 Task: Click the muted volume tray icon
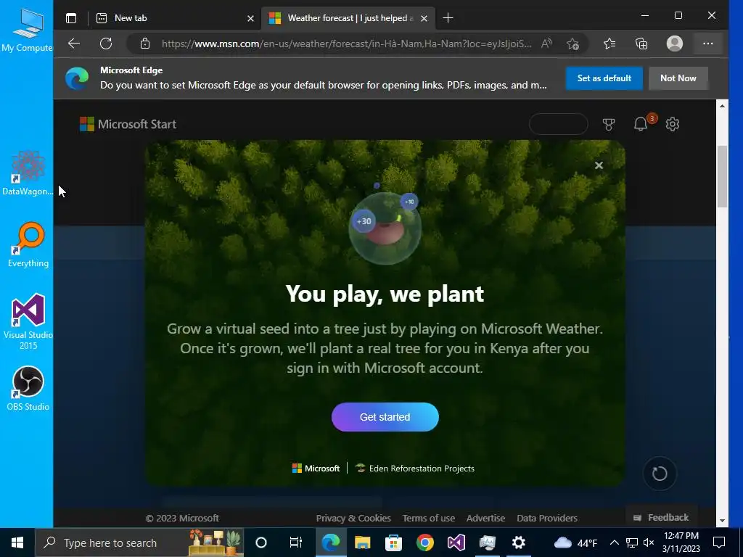649,542
